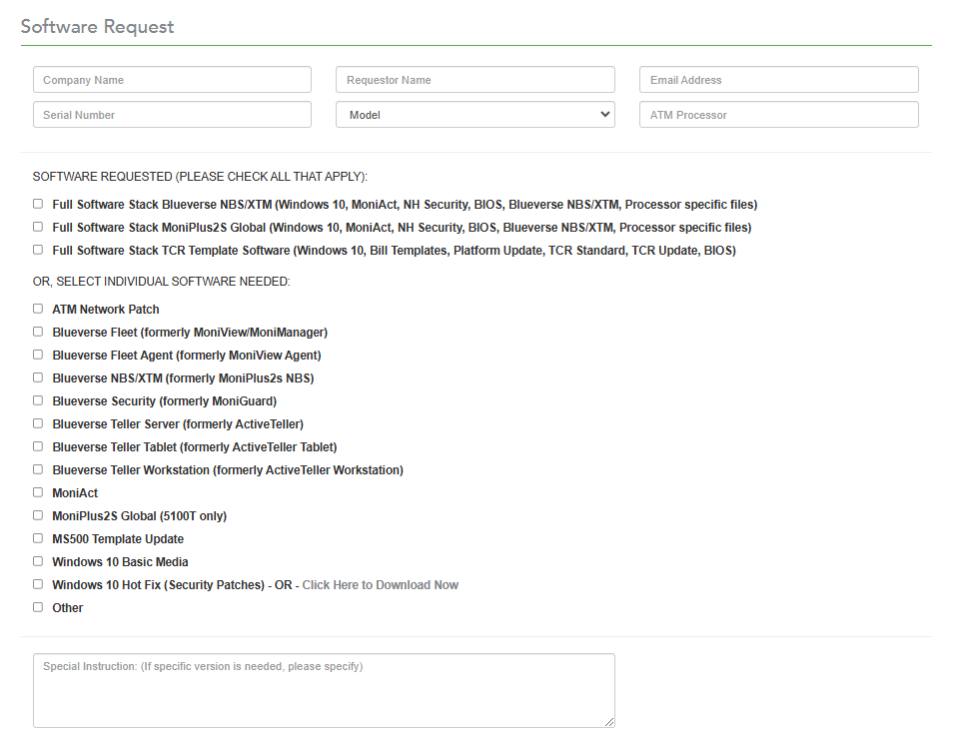Select Blueverse Fleet (formerly MoniView/MoniManager) checkbox
955x743 pixels.
[38, 332]
